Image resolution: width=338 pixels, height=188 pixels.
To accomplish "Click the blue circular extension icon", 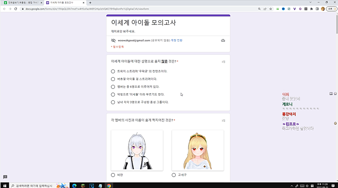I will 283,9.
